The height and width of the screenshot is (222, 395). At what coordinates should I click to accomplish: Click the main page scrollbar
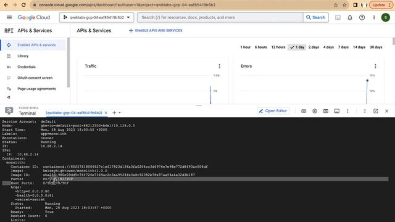tap(394, 41)
